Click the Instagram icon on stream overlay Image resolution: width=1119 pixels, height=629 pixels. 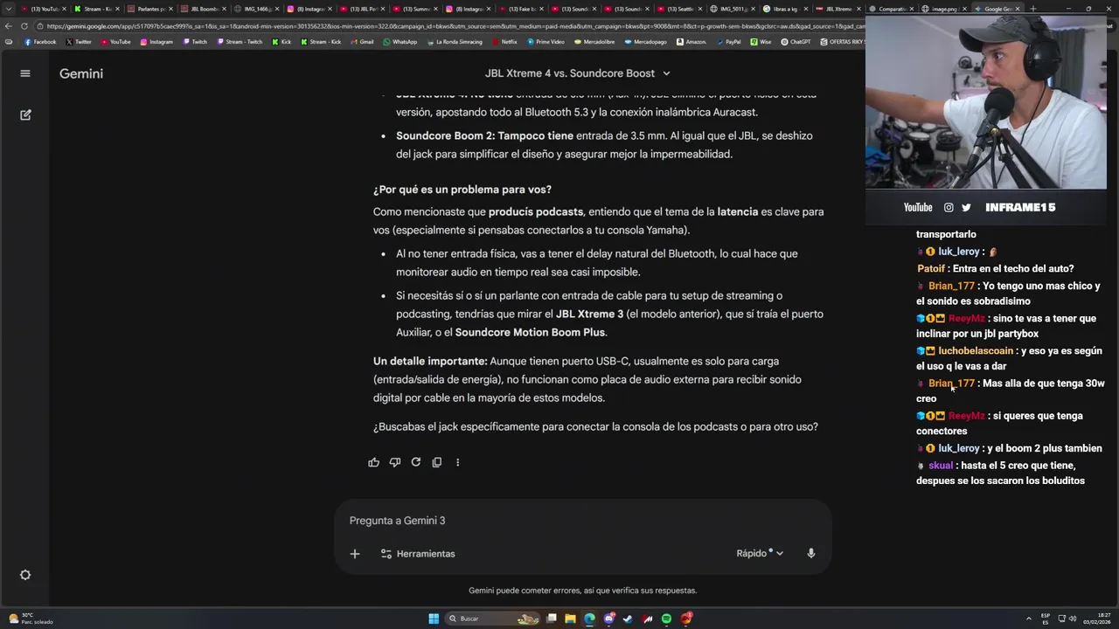coord(949,207)
